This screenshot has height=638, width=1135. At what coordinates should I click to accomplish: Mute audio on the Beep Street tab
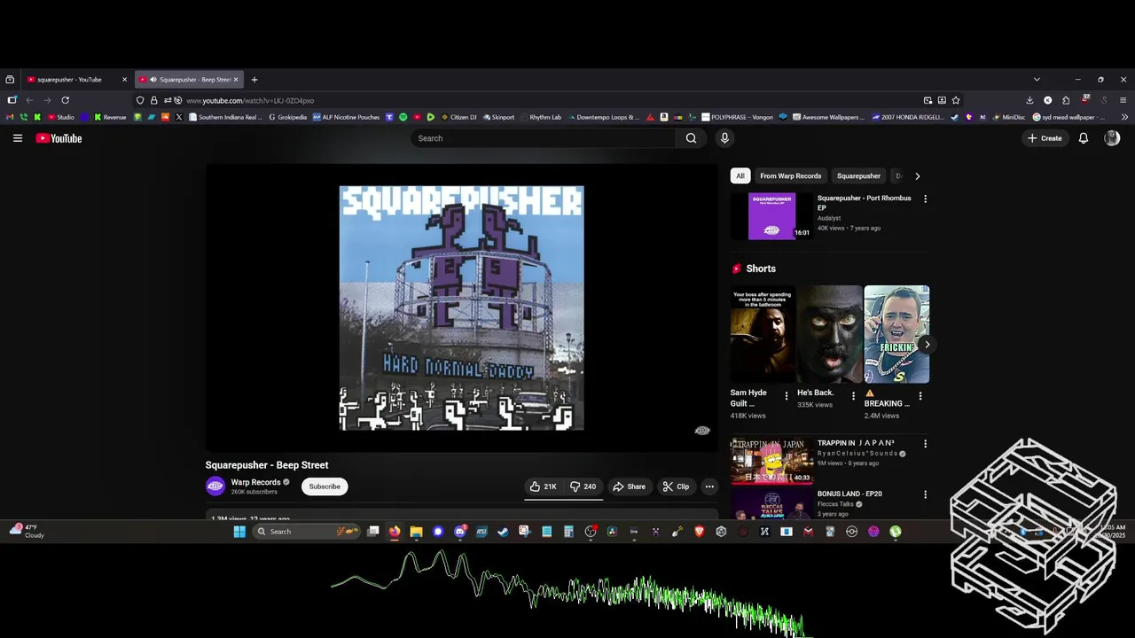pyautogui.click(x=153, y=80)
